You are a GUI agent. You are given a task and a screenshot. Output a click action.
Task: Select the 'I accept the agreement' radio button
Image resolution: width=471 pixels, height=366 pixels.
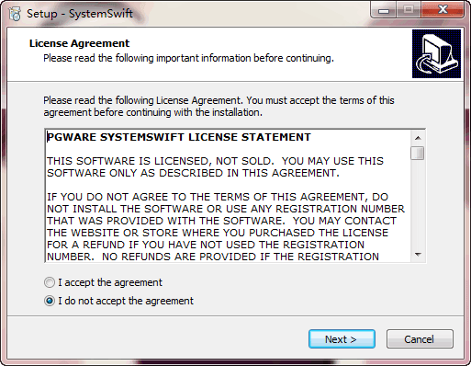(x=50, y=282)
